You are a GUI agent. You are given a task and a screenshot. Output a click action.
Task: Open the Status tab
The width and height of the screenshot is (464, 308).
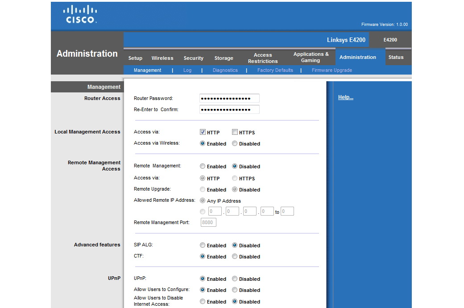(x=396, y=57)
